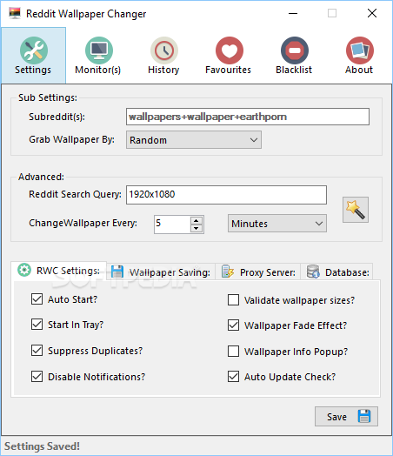Image resolution: width=393 pixels, height=456 pixels.
Task: Open the About photos icon
Action: (360, 50)
